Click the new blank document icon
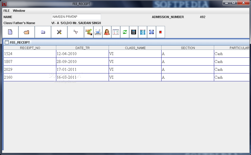This screenshot has height=155, width=251. click(10, 32)
